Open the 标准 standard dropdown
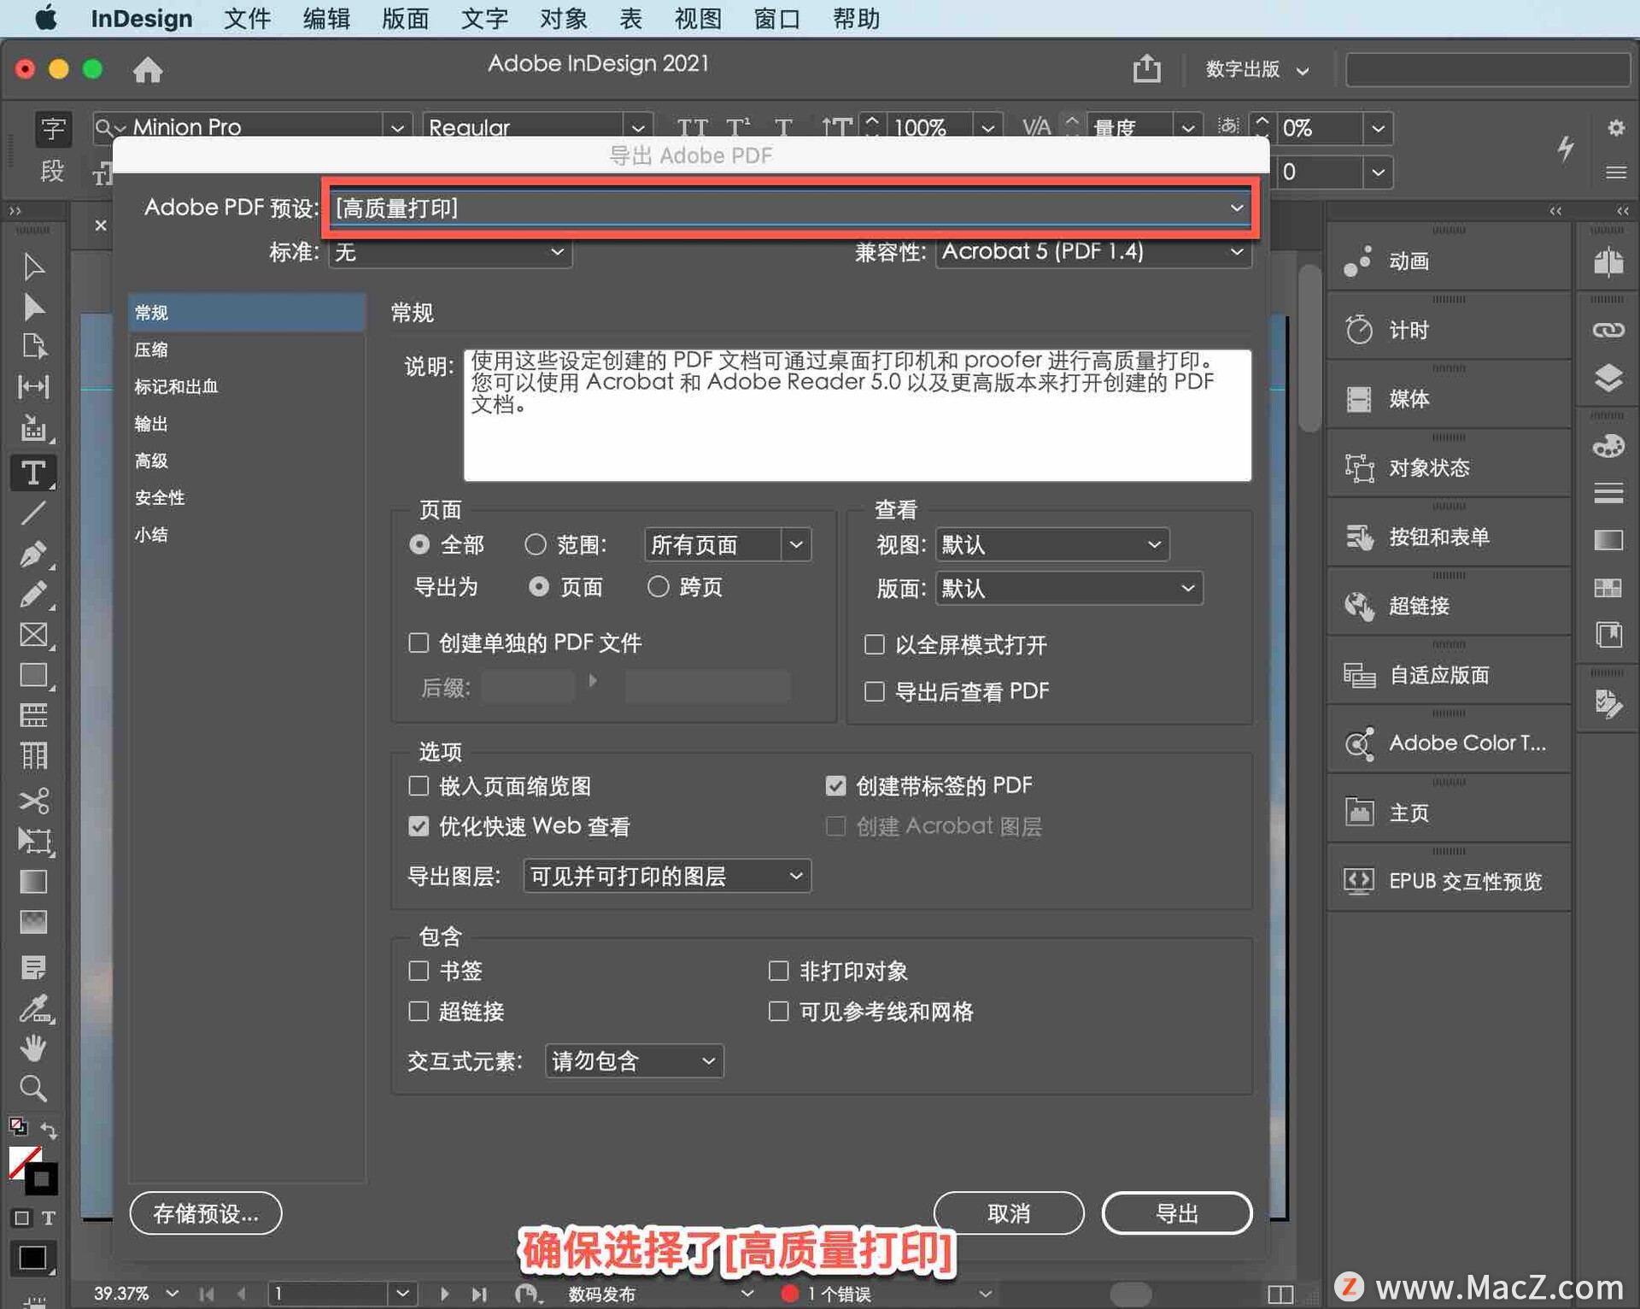 pyautogui.click(x=450, y=252)
